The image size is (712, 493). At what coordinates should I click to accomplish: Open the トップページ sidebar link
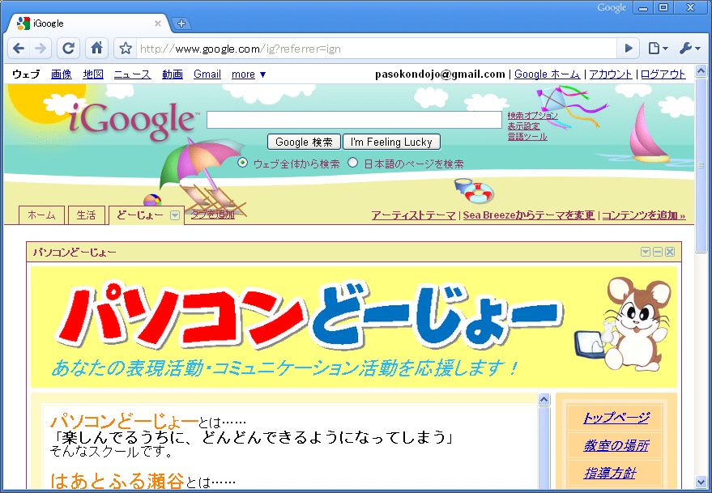pos(616,418)
